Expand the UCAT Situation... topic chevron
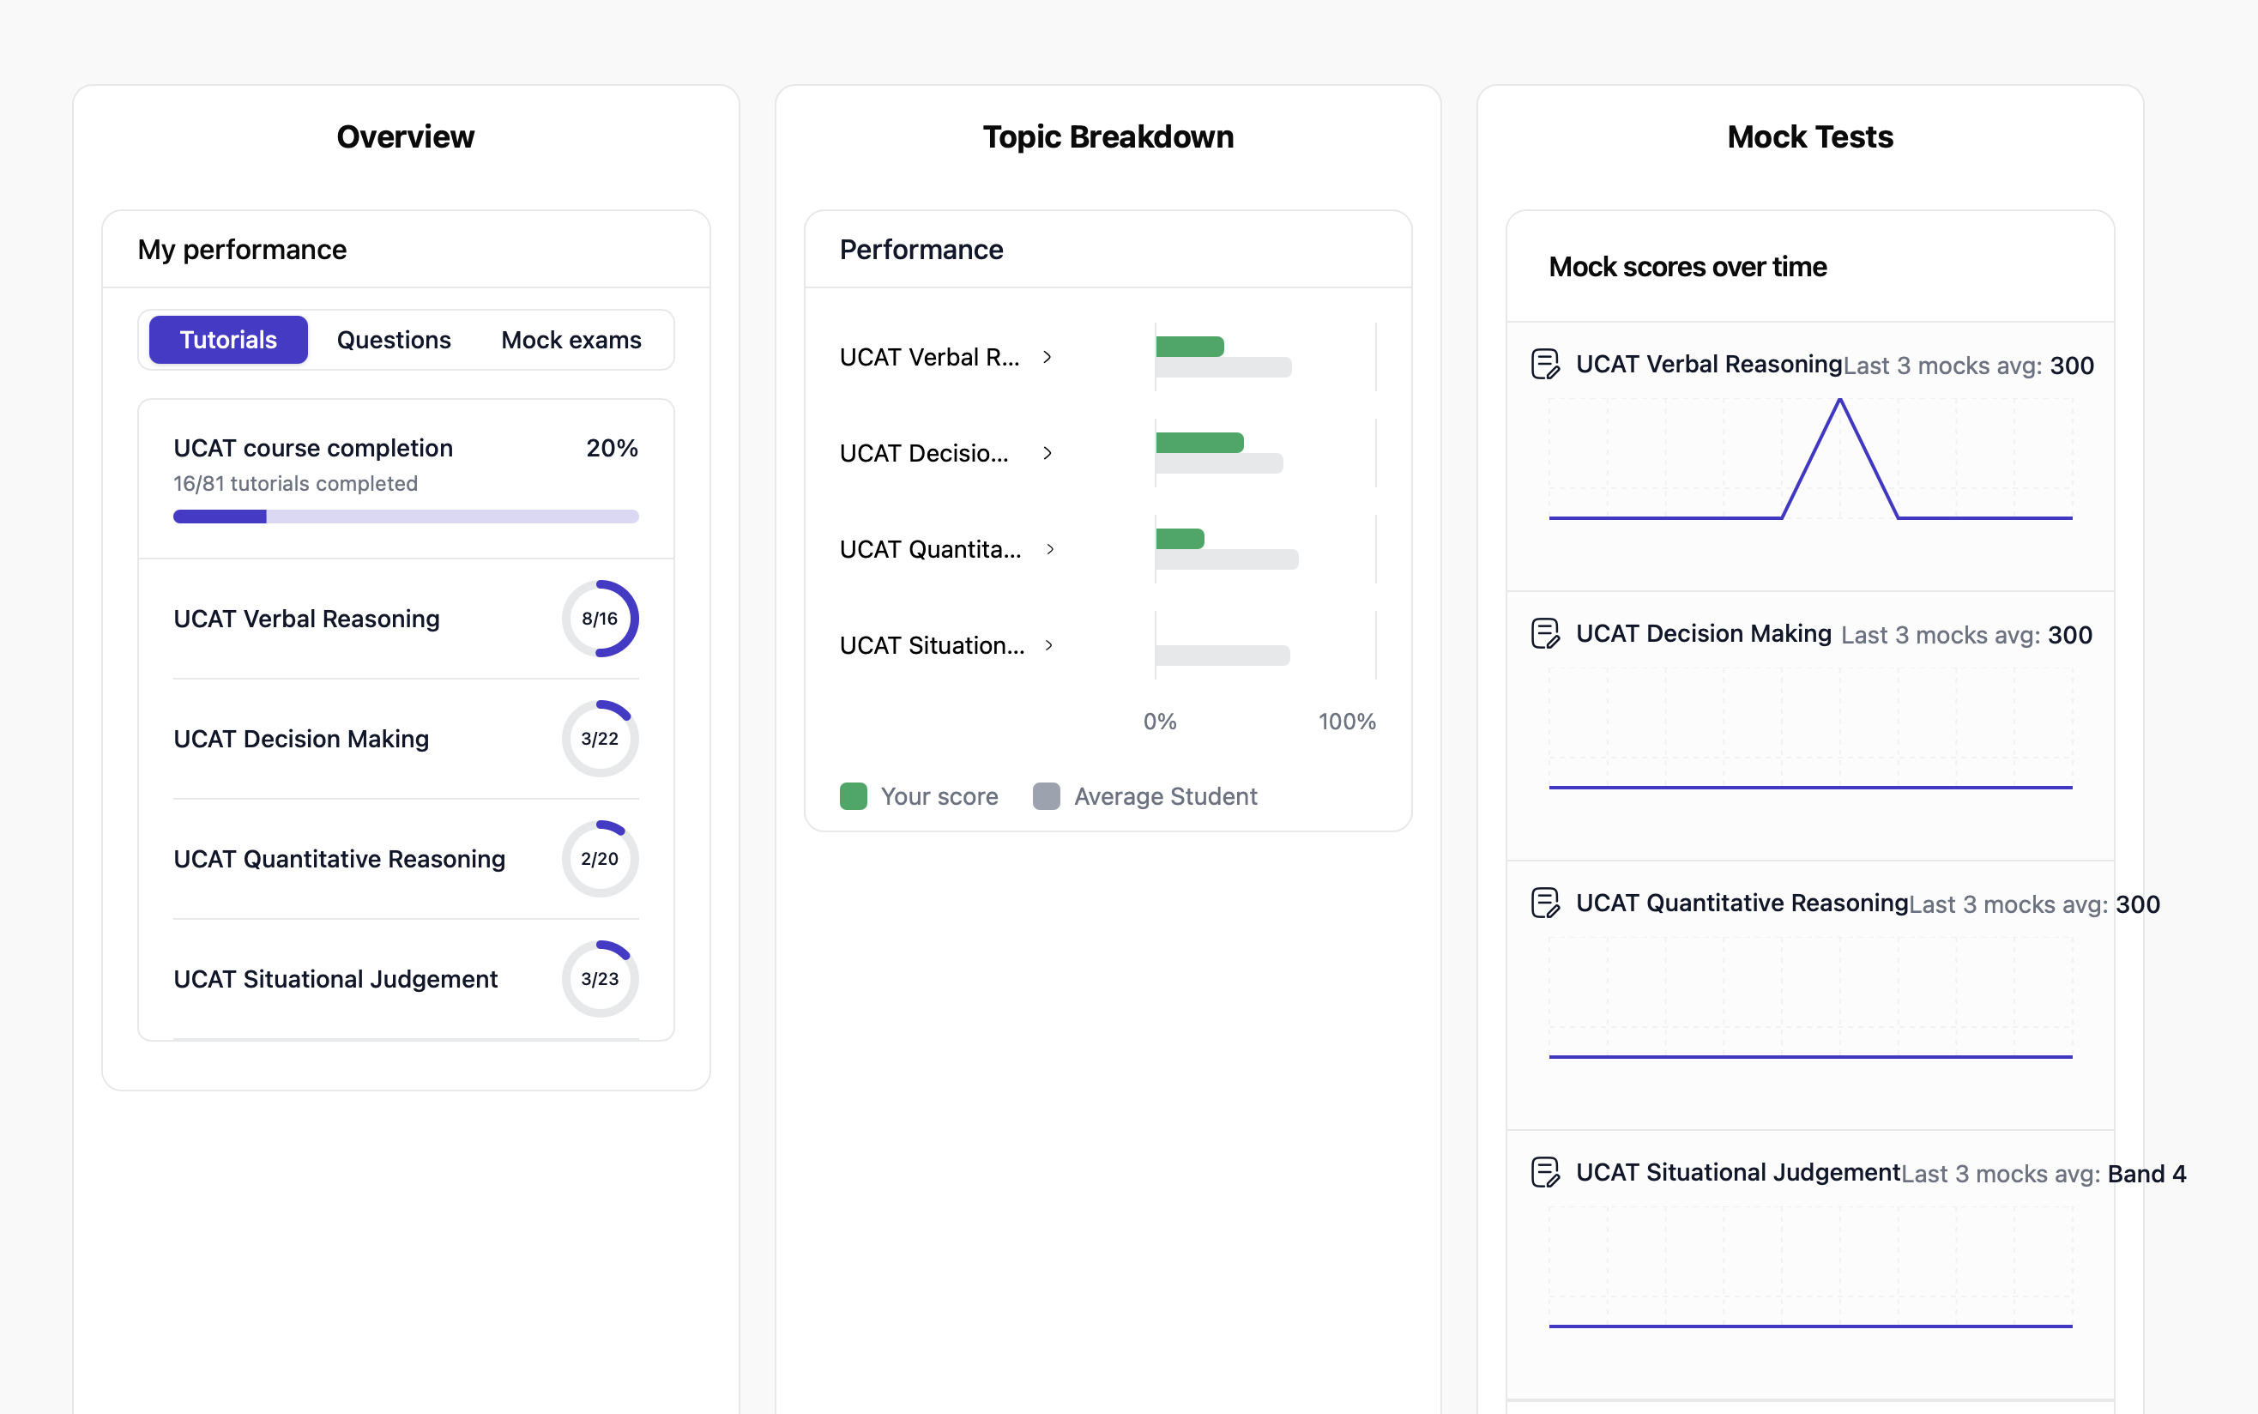 (1049, 645)
